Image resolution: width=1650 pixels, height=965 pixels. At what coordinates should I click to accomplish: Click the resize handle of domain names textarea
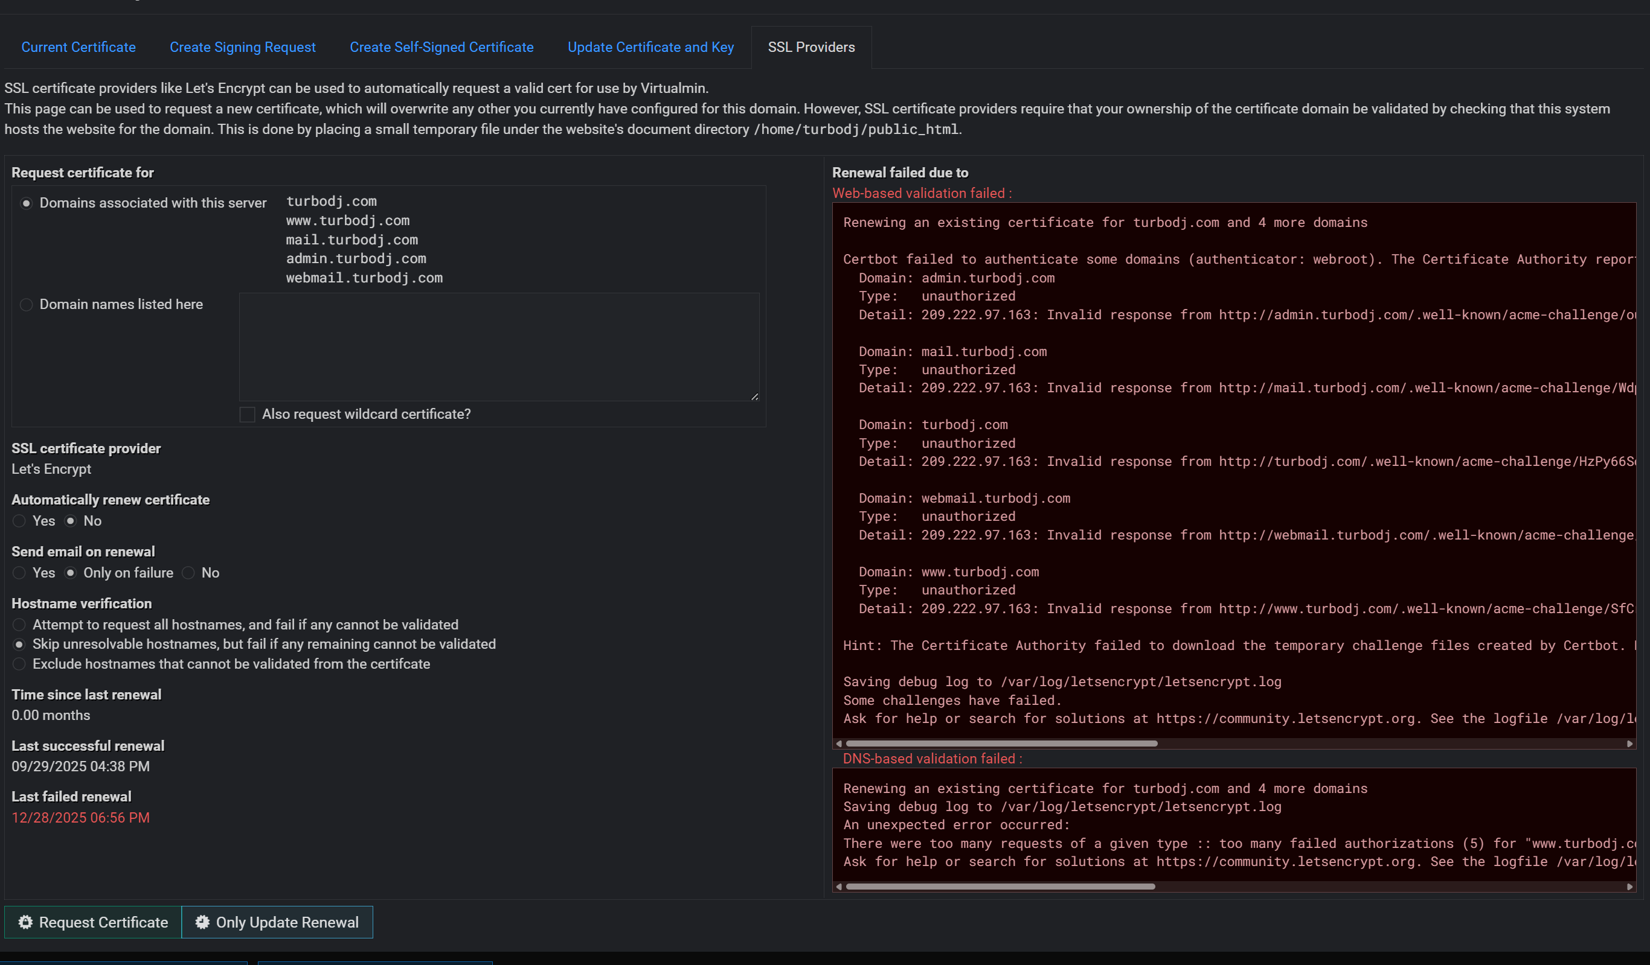click(755, 397)
